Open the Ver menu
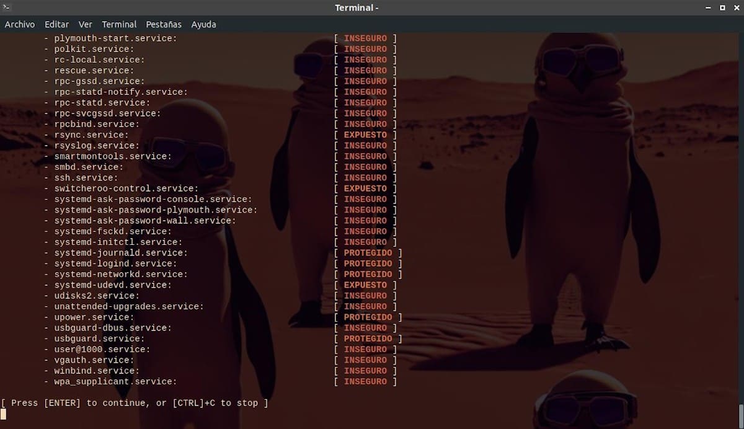Screen dimensions: 744x429 tap(86, 24)
